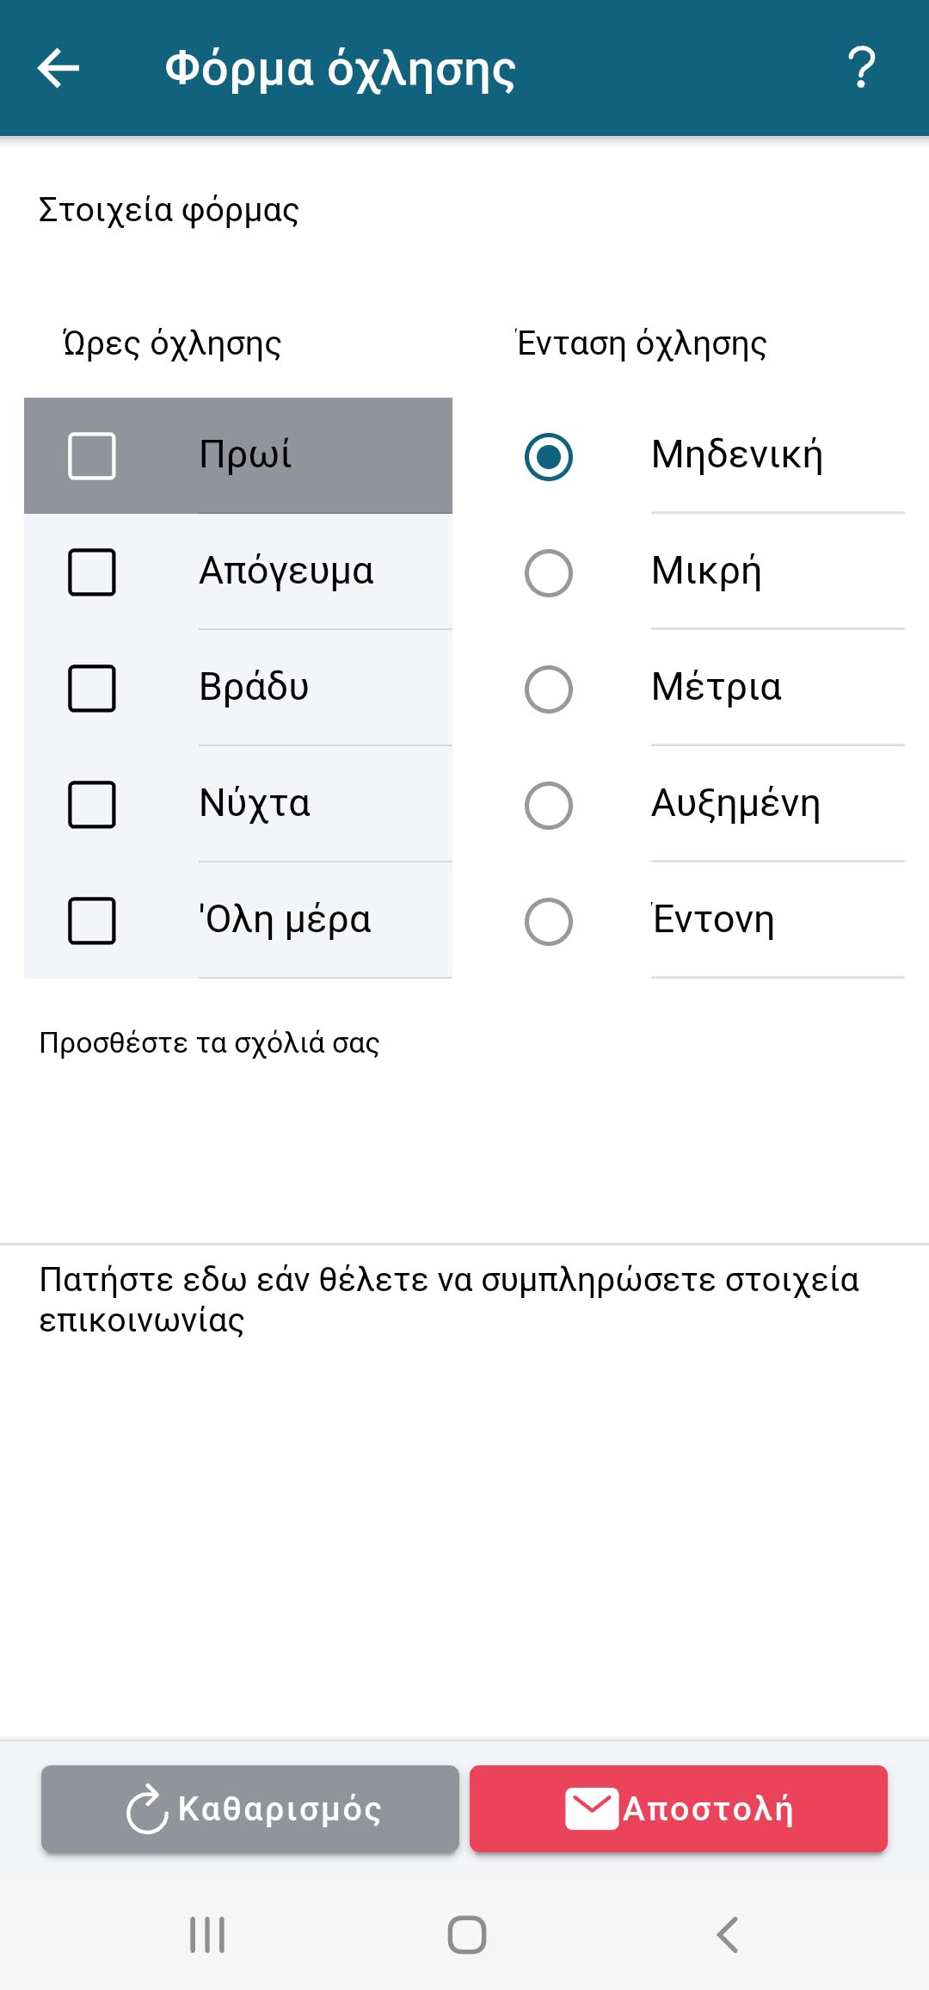Viewport: 929px width, 1990px height.
Task: Check the Νύχτα checkbox
Action: tap(92, 805)
